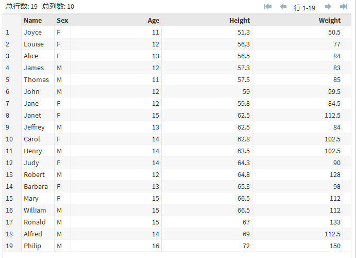The image size is (356, 258).
Task: Select row number 1
Action: pyautogui.click(x=8, y=33)
